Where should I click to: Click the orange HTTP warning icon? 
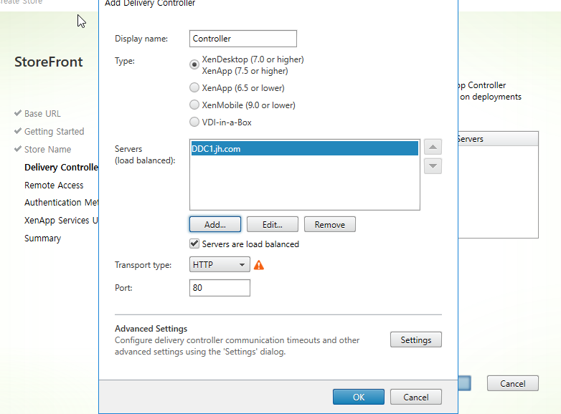coord(259,265)
